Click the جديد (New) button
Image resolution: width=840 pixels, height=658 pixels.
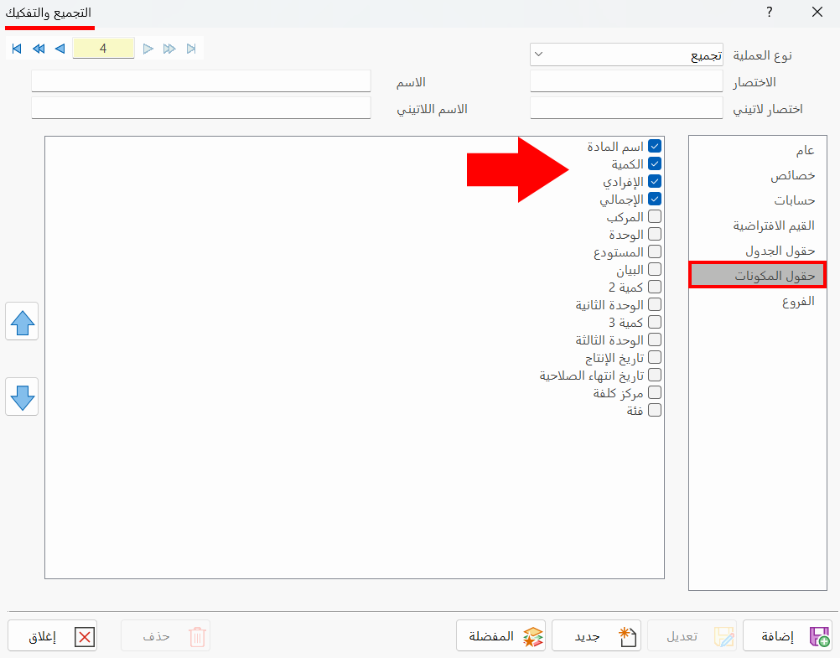[x=596, y=636]
